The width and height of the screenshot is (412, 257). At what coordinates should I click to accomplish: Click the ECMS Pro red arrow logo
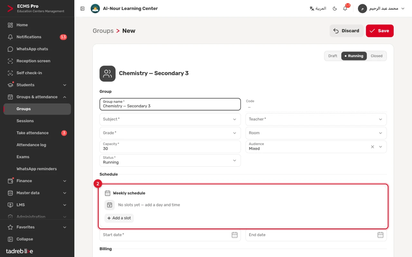pyautogui.click(x=10, y=9)
